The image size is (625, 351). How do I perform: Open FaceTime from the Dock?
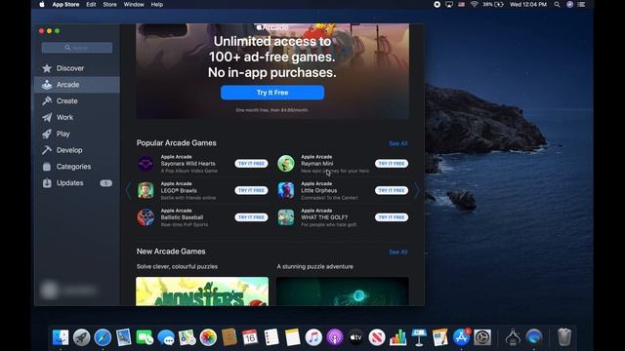tap(145, 337)
